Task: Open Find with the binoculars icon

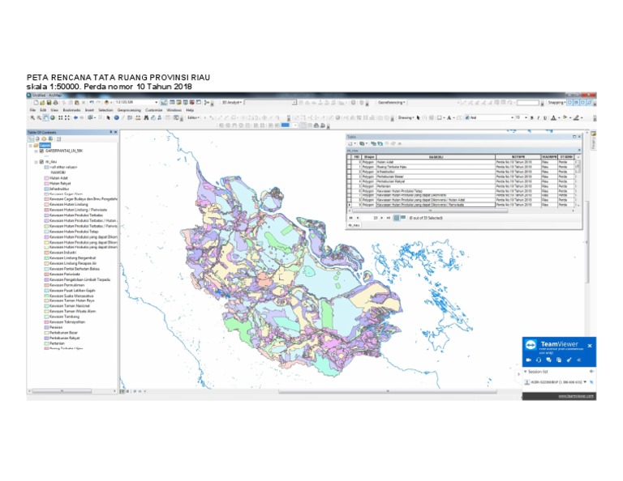Action: 146,117
